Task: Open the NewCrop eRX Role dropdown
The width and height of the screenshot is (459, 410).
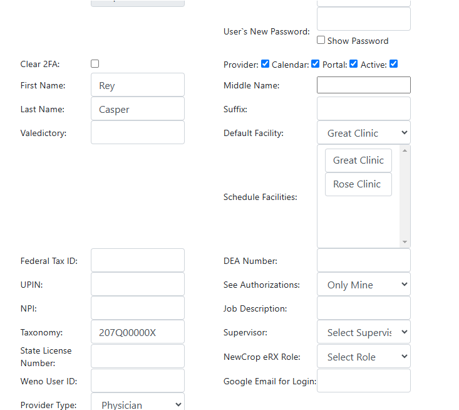Action: (x=364, y=356)
